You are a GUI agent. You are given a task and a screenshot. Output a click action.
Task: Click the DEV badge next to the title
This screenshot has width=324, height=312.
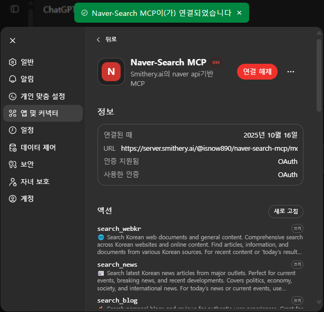click(x=216, y=62)
